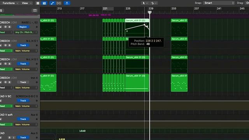Click the Track button on Aux 5 LEAD
This screenshot has height=140, width=249.
pos(23,137)
